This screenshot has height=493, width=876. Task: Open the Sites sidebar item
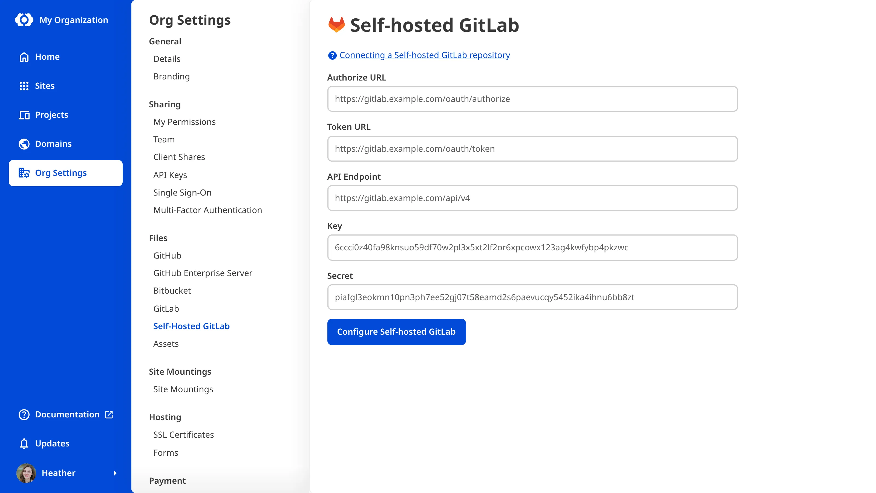pyautogui.click(x=66, y=86)
